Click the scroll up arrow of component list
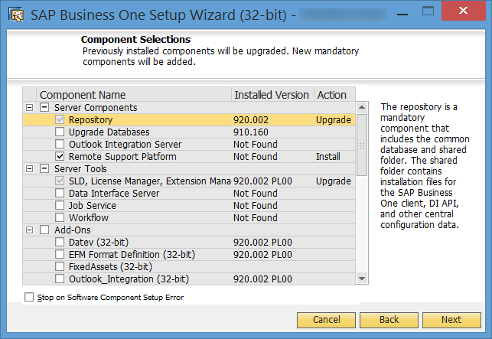The image size is (492, 339). click(x=362, y=107)
